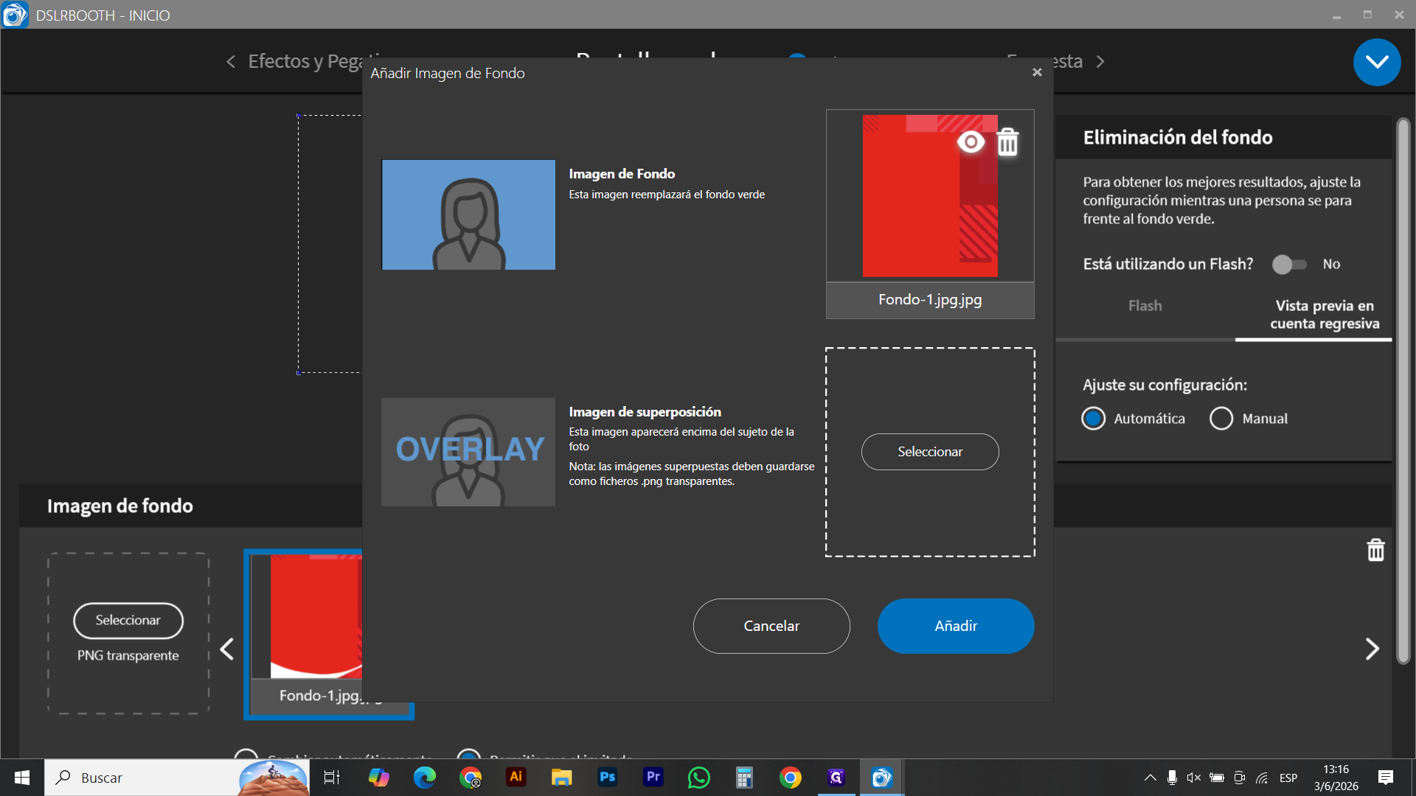This screenshot has width=1416, height=796.
Task: Select a PNG transparente background
Action: [128, 621]
